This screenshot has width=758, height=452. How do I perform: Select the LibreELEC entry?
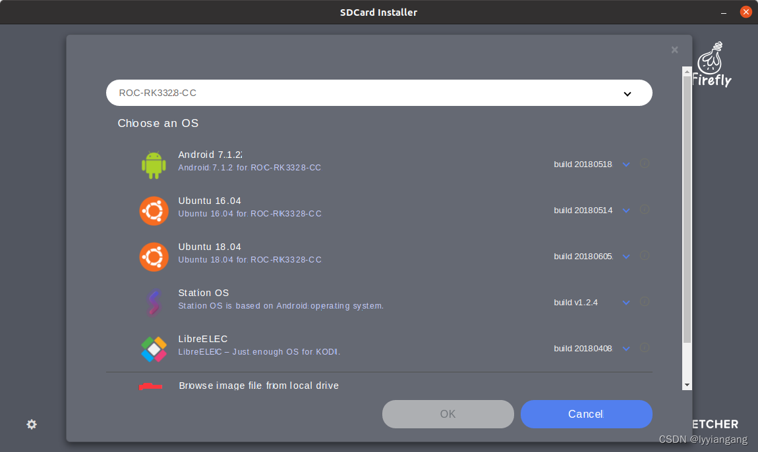click(379, 349)
